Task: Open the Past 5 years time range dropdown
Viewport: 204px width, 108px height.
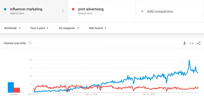Action: click(x=39, y=28)
